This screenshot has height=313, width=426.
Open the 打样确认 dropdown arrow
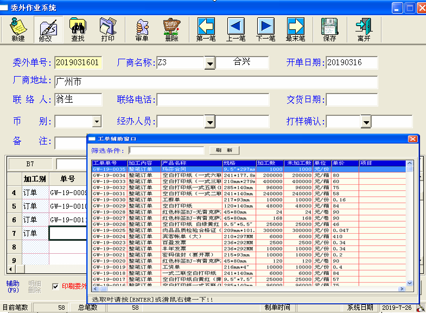coord(367,122)
